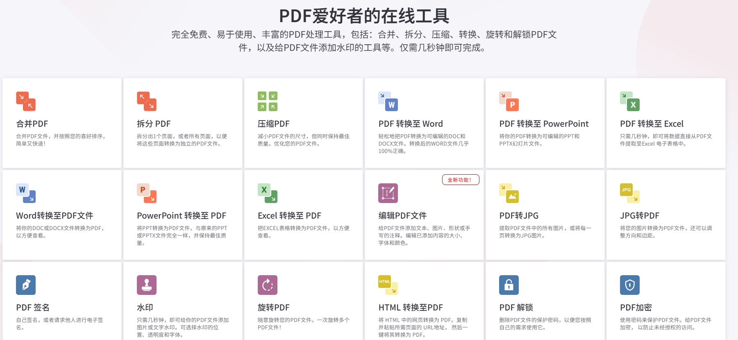
Task: Click the PDF加密 shield icon
Action: click(x=630, y=285)
